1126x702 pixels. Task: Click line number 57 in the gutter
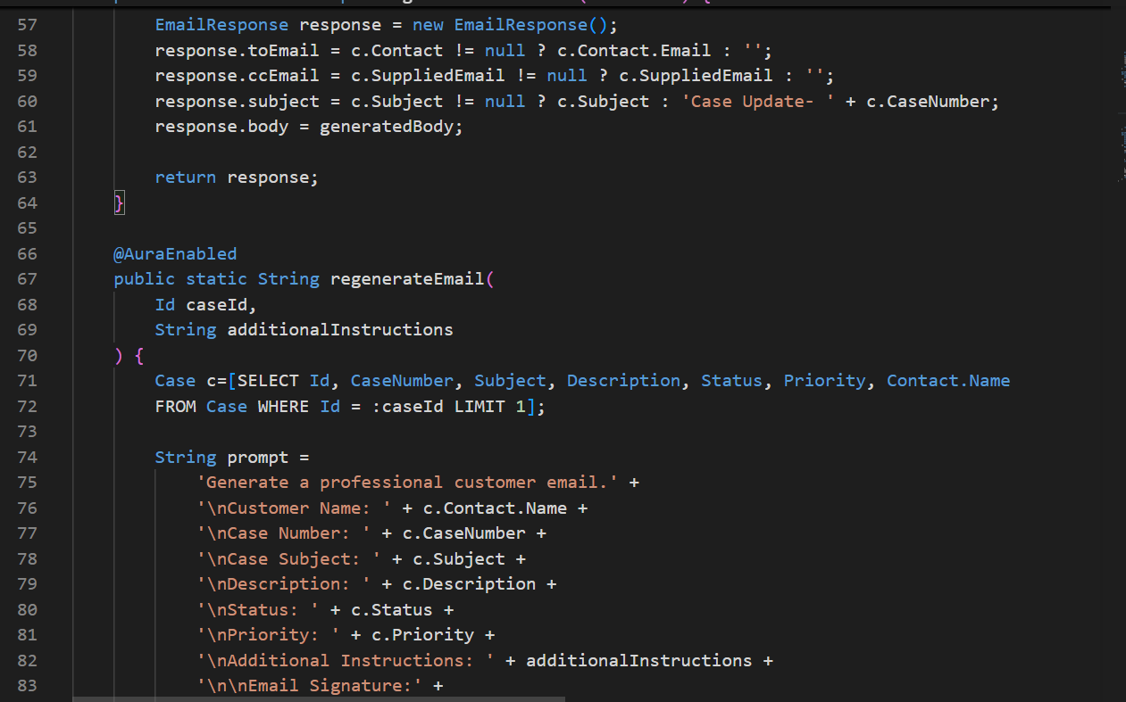pos(27,25)
